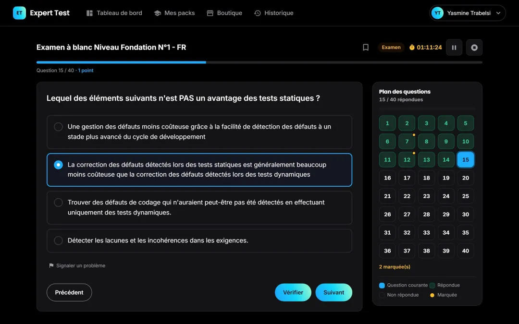
Task: Expand the Yasmine Trabelsi account dropdown chevron
Action: (498, 13)
